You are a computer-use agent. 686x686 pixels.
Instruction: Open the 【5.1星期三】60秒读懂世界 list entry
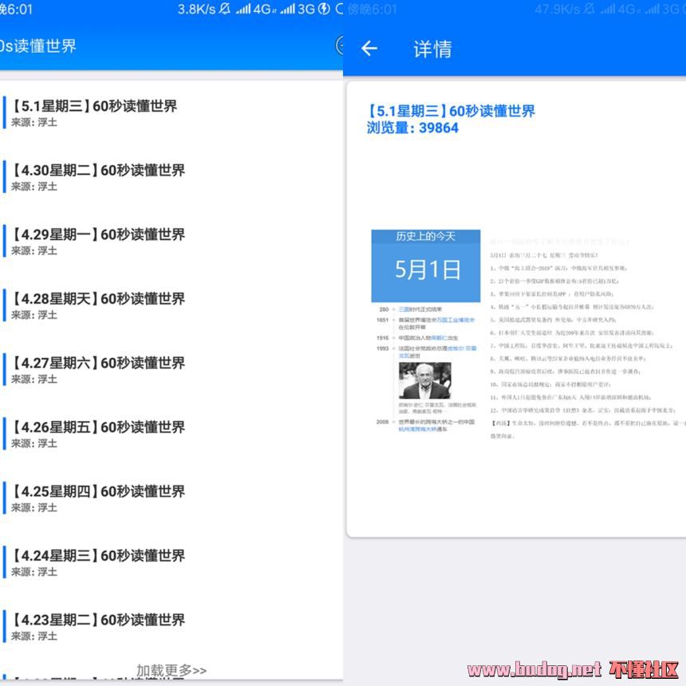click(x=171, y=113)
